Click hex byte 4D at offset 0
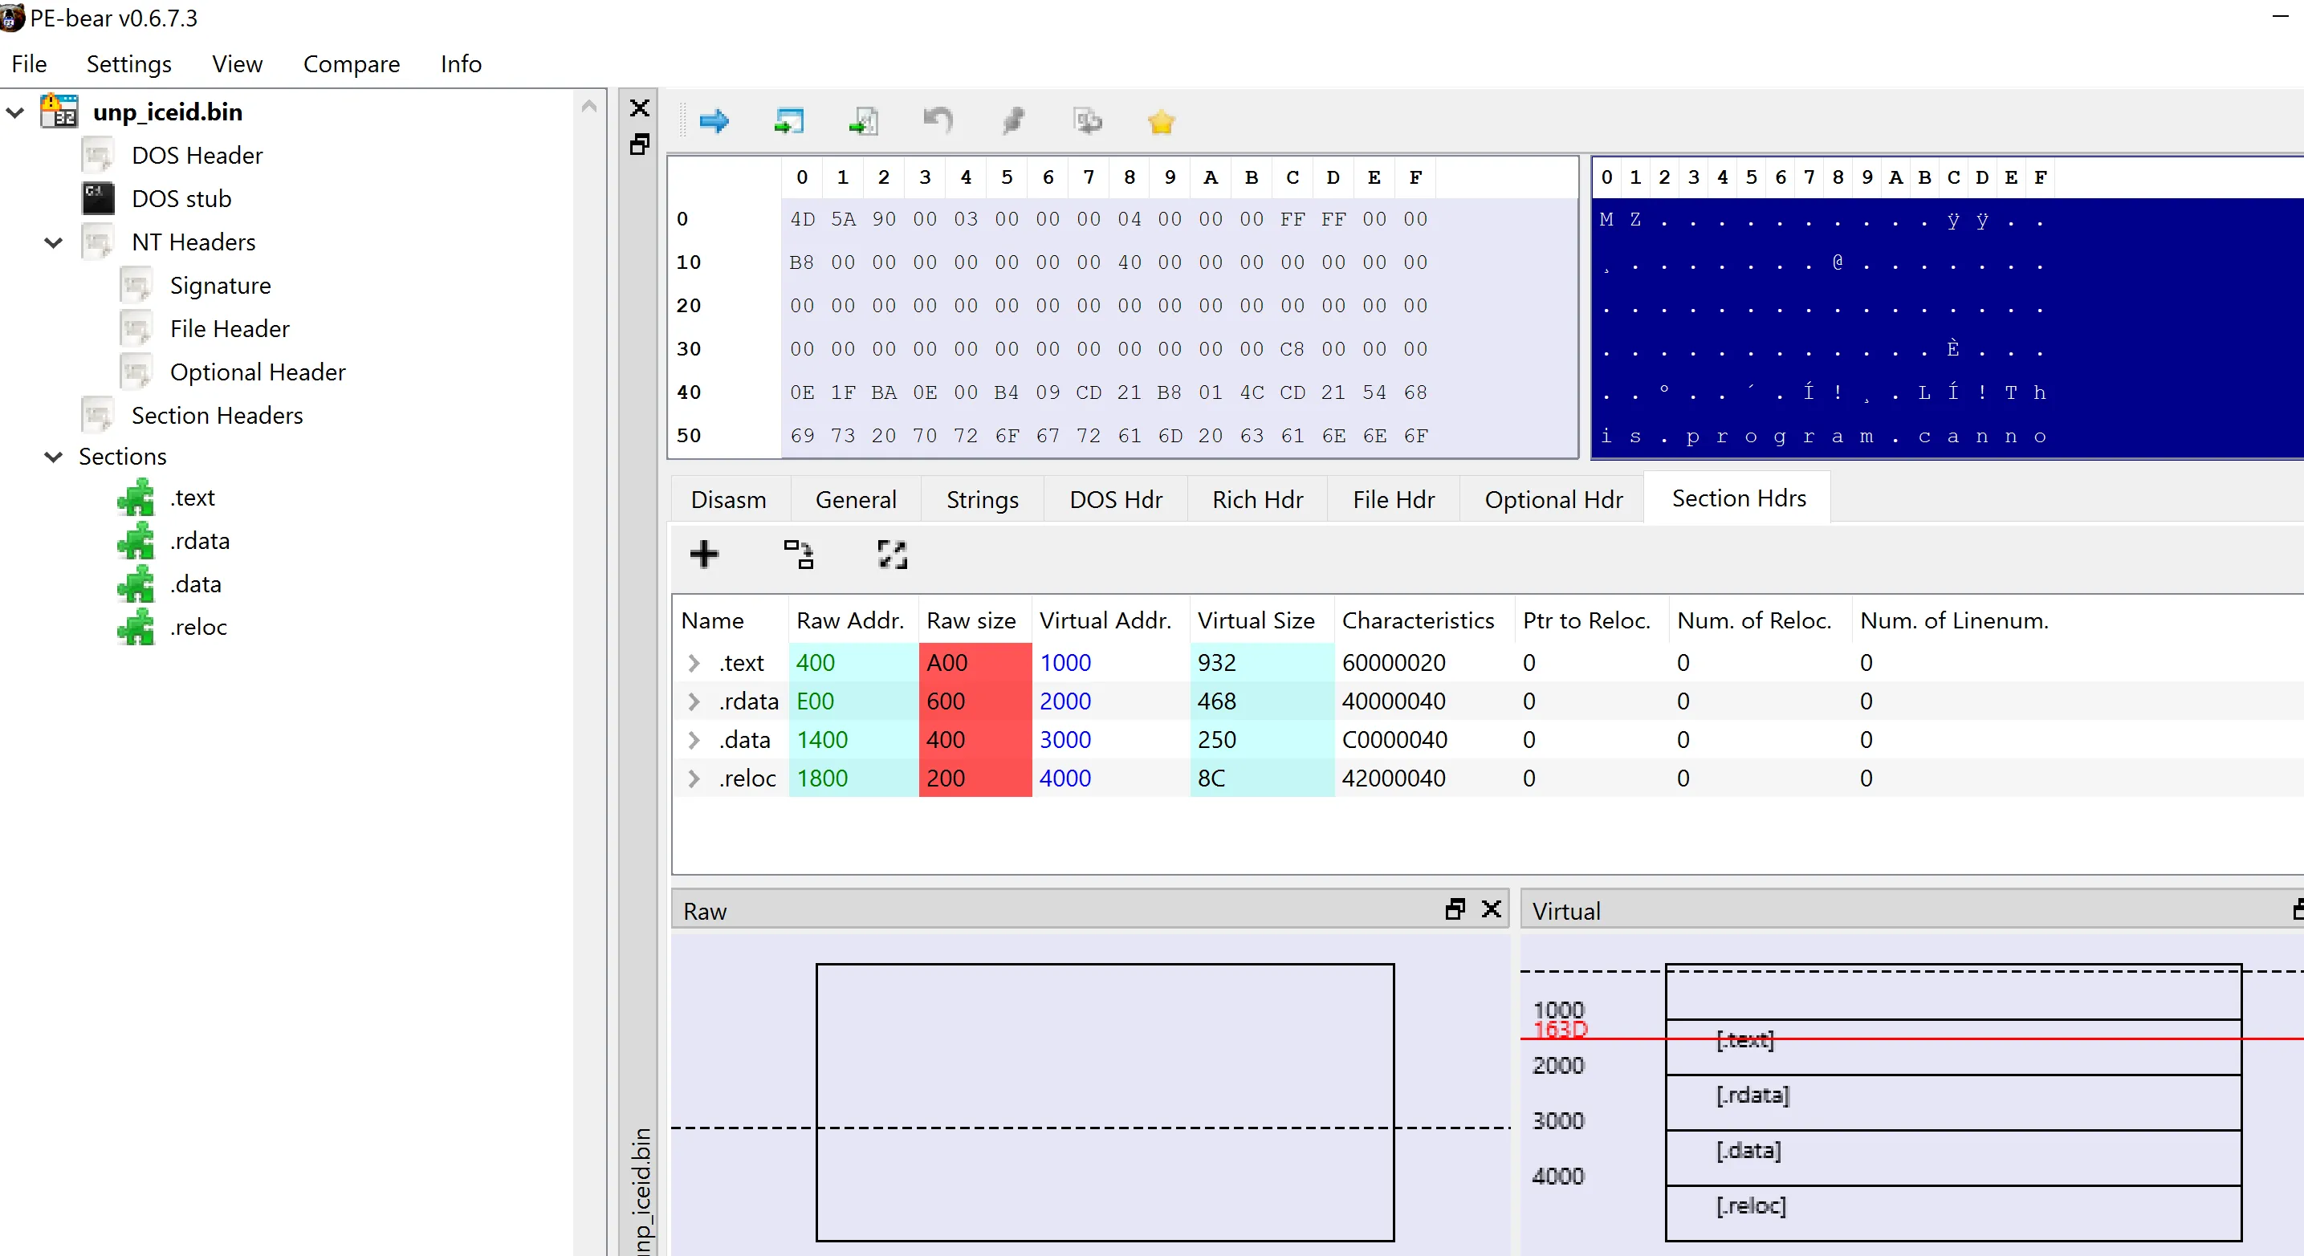Screen dimensions: 2304x1256 pos(802,219)
